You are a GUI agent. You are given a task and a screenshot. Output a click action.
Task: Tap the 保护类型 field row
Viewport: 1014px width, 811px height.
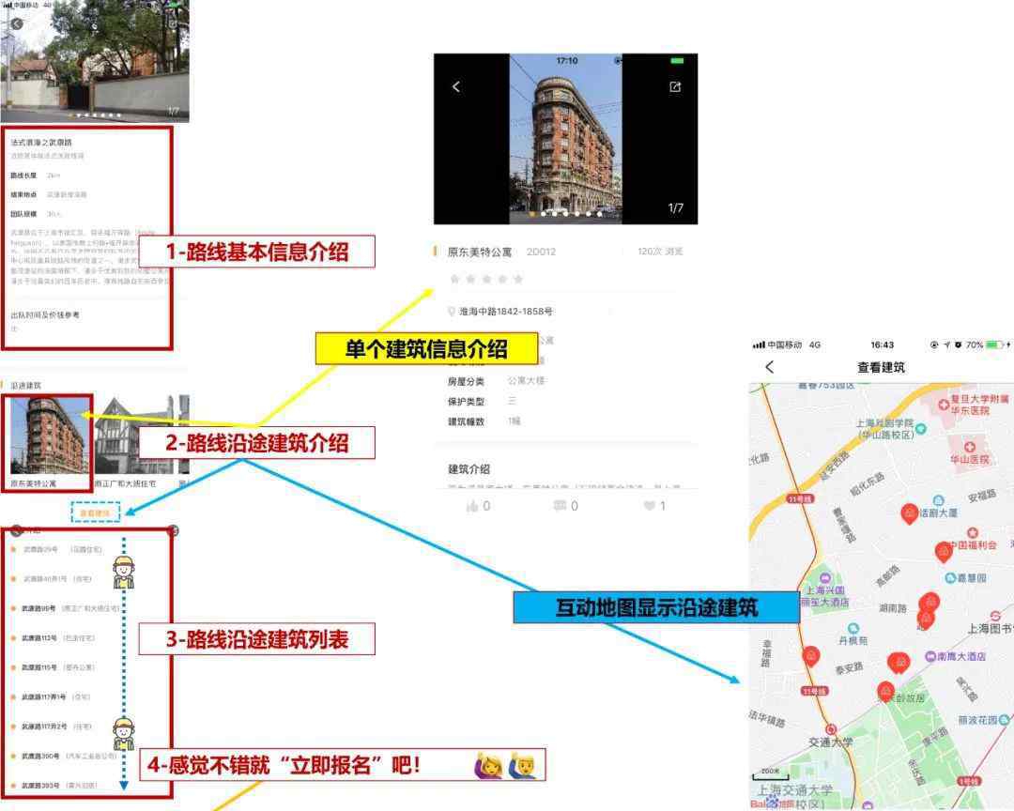click(483, 401)
